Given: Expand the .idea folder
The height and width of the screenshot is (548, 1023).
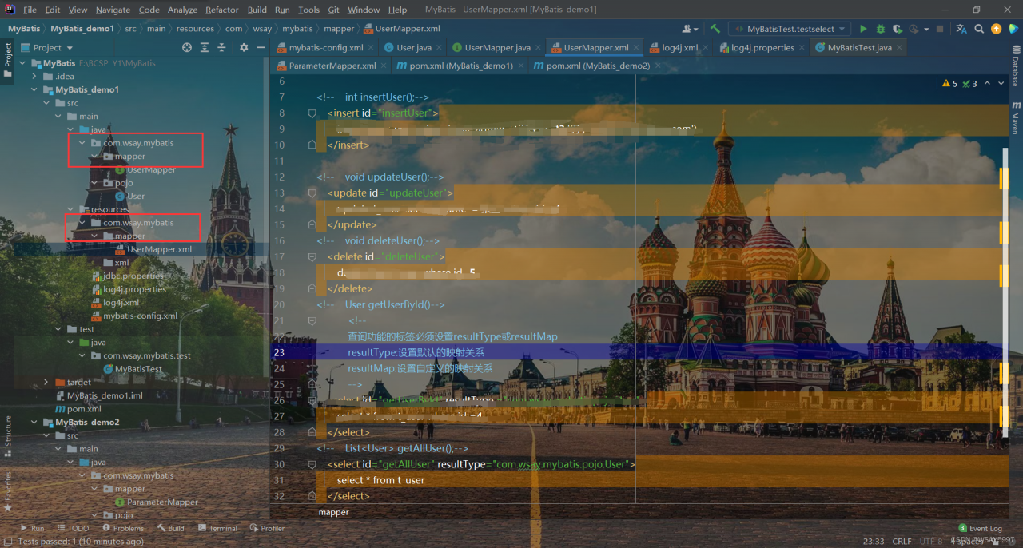Looking at the screenshot, I should [35, 76].
